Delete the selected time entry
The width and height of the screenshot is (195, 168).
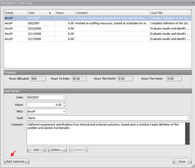57,150
